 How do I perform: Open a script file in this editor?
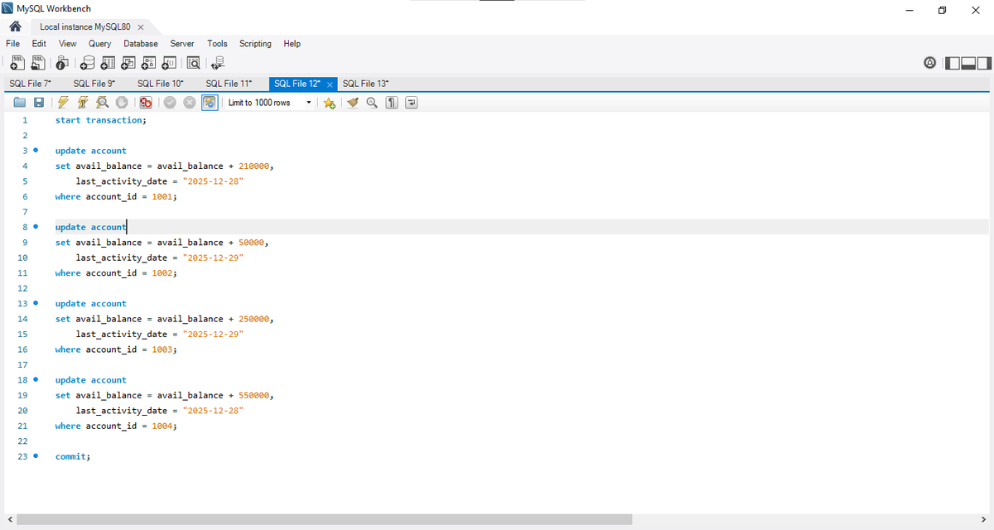pyautogui.click(x=21, y=103)
